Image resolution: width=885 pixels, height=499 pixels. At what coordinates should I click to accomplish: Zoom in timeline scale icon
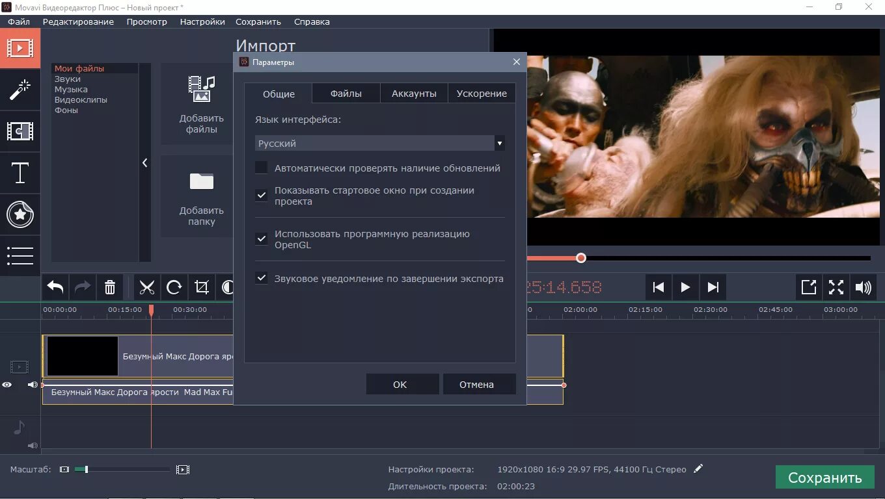click(183, 469)
